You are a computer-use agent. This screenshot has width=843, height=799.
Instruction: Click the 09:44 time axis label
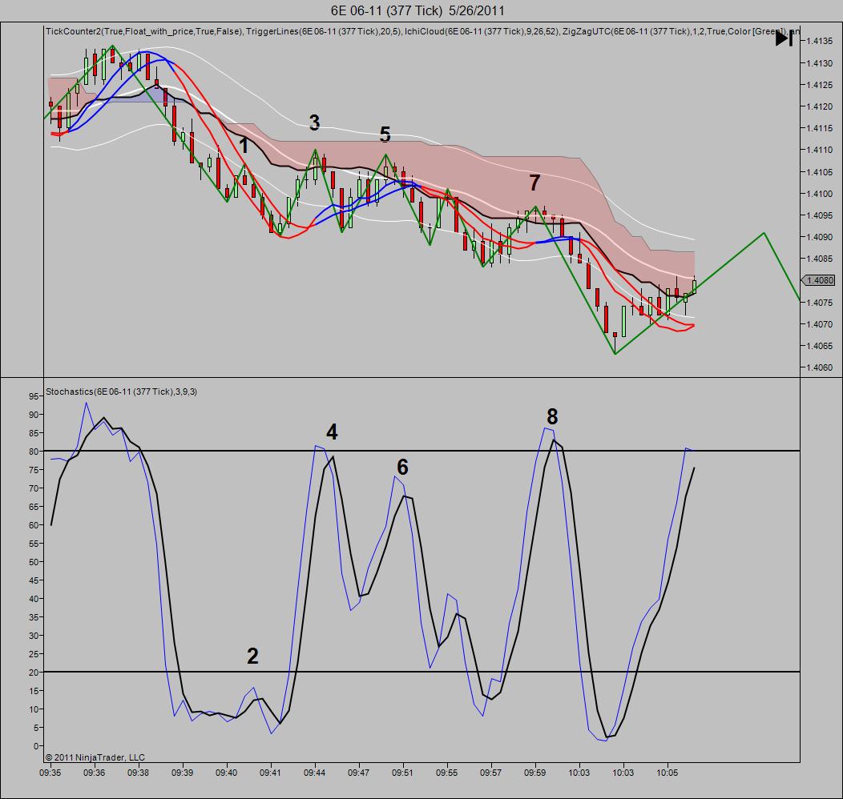point(314,773)
